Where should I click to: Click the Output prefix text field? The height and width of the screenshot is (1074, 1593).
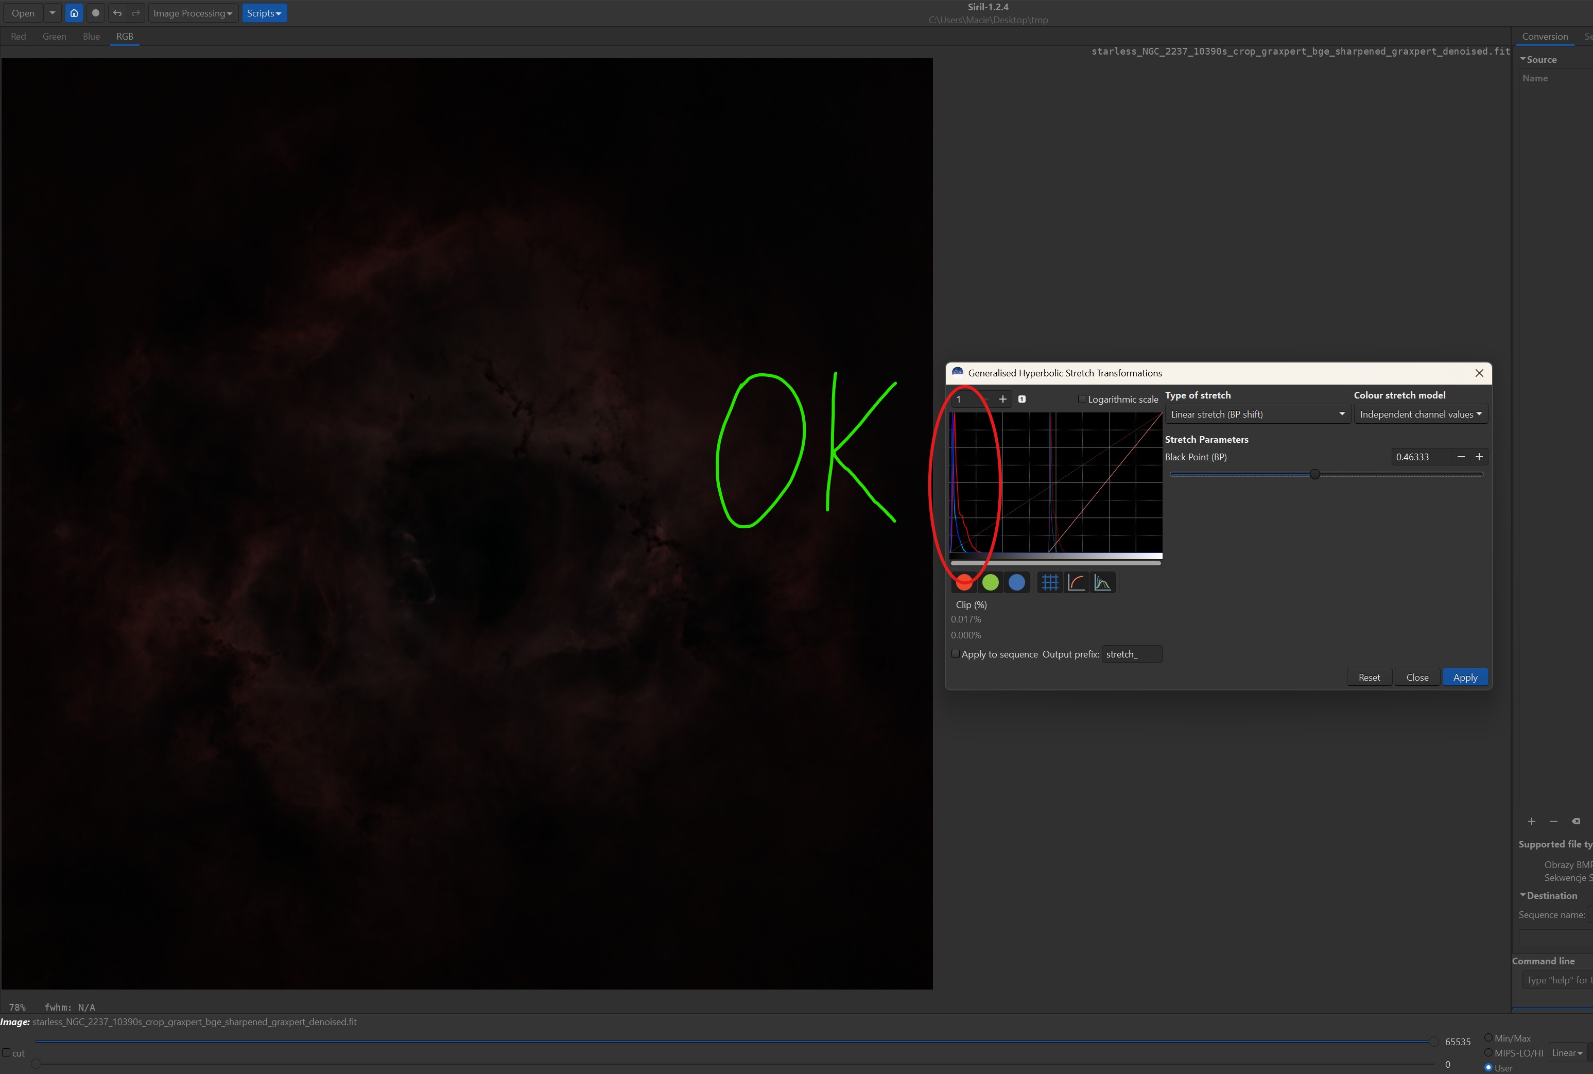click(1131, 654)
